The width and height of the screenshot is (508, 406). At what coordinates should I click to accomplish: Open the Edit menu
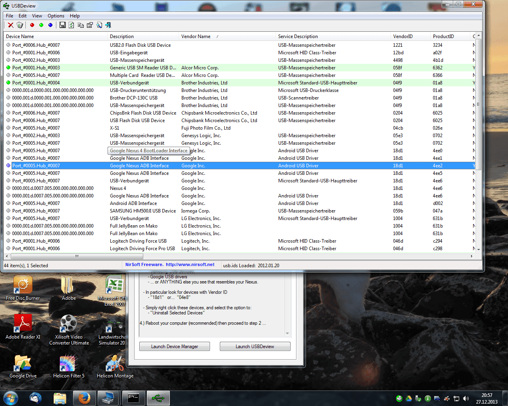[x=23, y=16]
